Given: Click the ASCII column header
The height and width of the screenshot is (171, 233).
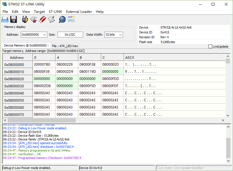Looking at the screenshot, I should coord(175,57).
